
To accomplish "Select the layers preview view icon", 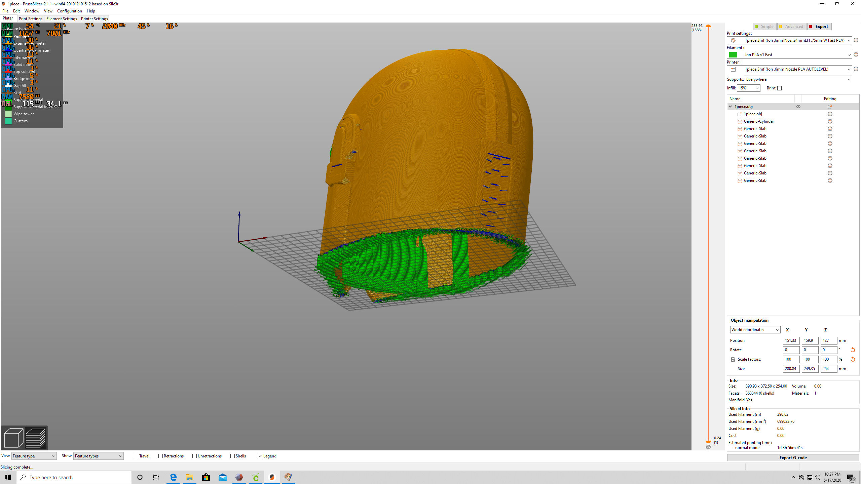I will [x=36, y=438].
